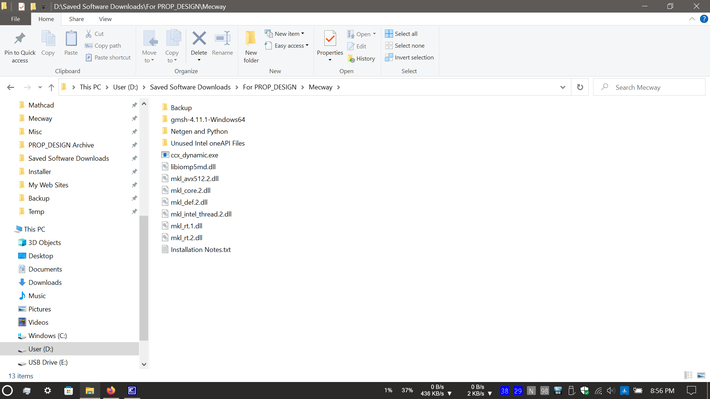Select My Web Sites in sidebar
710x399 pixels.
pos(48,185)
